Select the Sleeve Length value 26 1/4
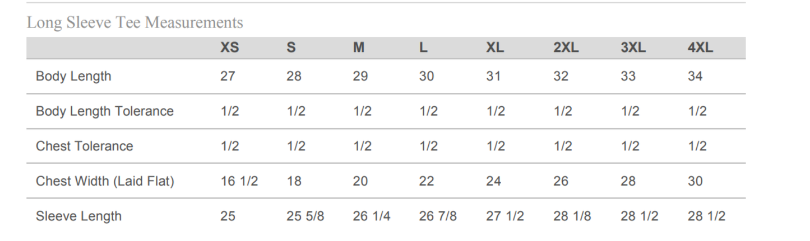 [371, 216]
